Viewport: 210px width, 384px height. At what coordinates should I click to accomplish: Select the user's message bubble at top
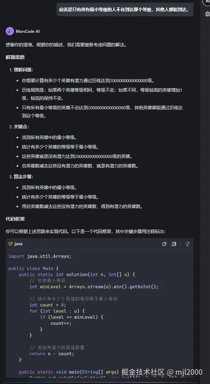point(125,10)
